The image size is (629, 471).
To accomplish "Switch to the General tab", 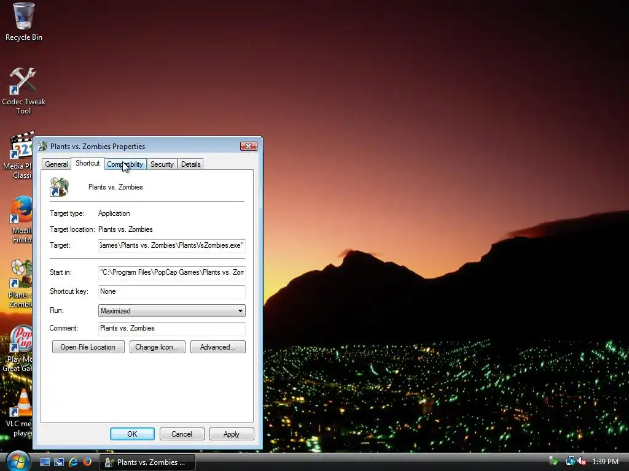I will (56, 164).
